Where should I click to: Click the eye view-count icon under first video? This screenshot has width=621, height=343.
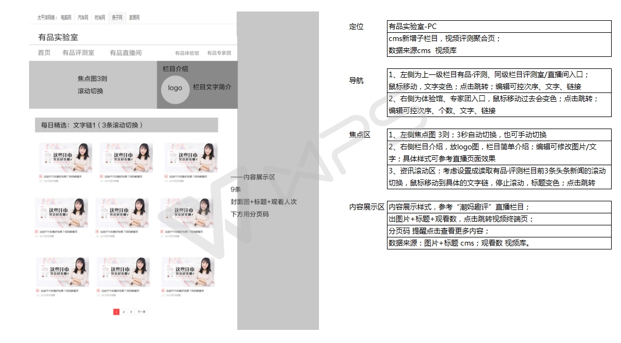click(41, 181)
